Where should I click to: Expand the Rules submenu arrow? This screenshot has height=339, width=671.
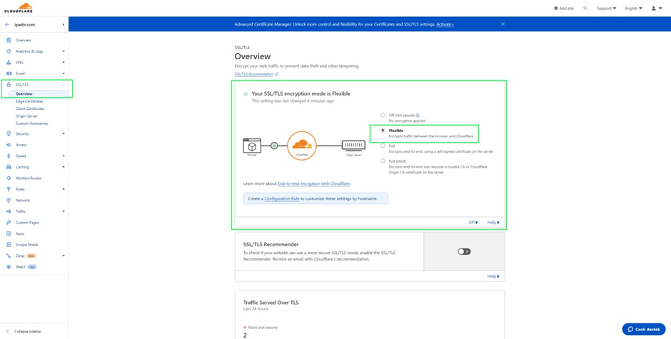pos(64,189)
